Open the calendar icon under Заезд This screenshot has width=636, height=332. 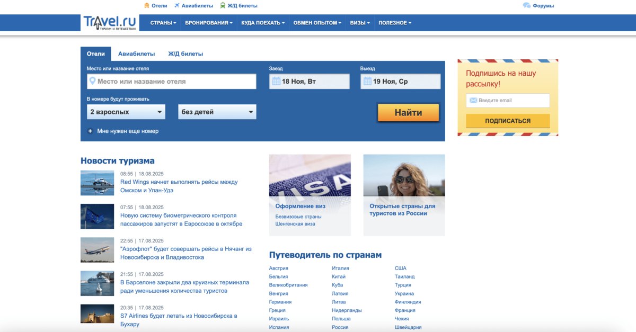(277, 81)
